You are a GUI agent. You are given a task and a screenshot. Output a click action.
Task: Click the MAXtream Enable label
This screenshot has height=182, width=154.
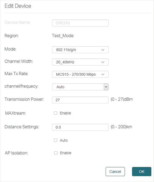65,113
